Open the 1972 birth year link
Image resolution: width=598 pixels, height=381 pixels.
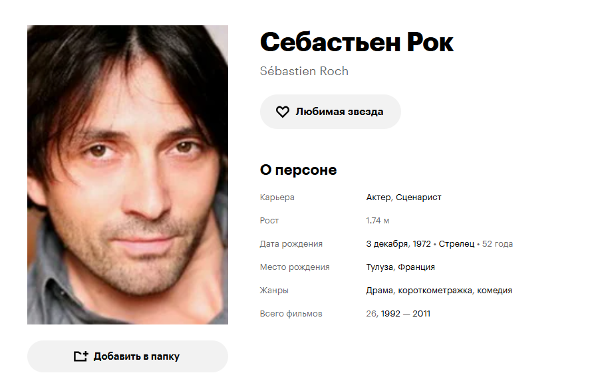(422, 244)
